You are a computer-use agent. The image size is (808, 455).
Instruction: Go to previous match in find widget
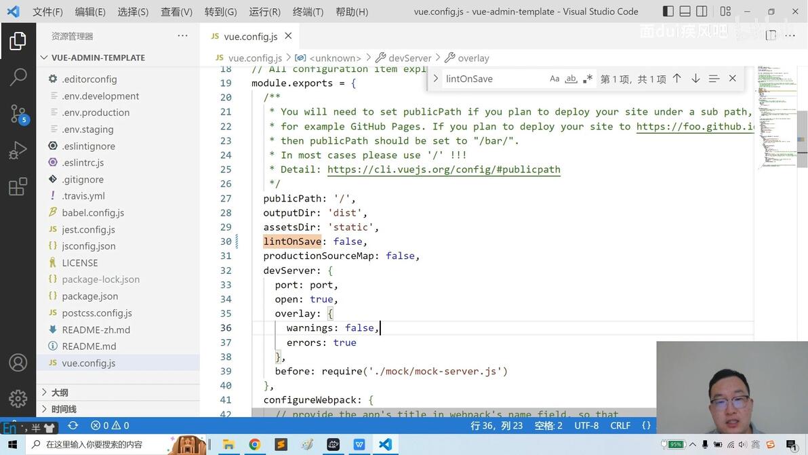coord(677,79)
